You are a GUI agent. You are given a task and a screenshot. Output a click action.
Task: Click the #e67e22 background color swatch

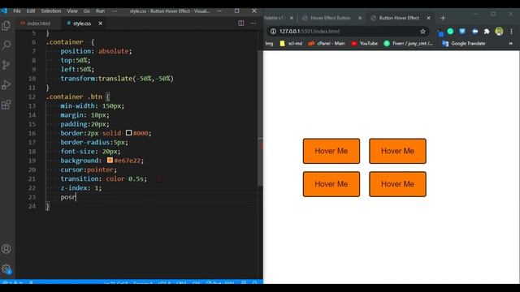click(110, 161)
